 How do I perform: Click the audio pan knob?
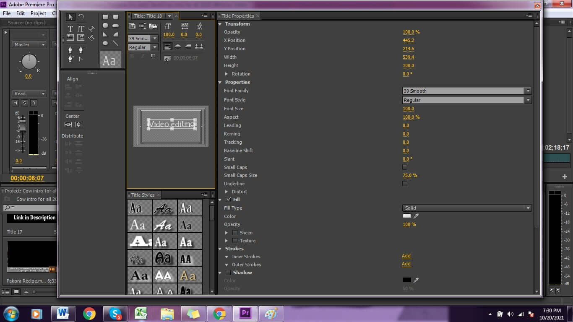pyautogui.click(x=29, y=62)
